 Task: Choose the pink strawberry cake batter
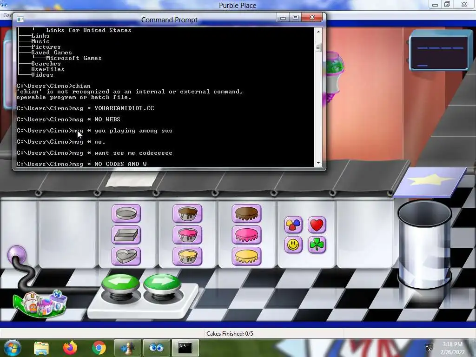(187, 235)
